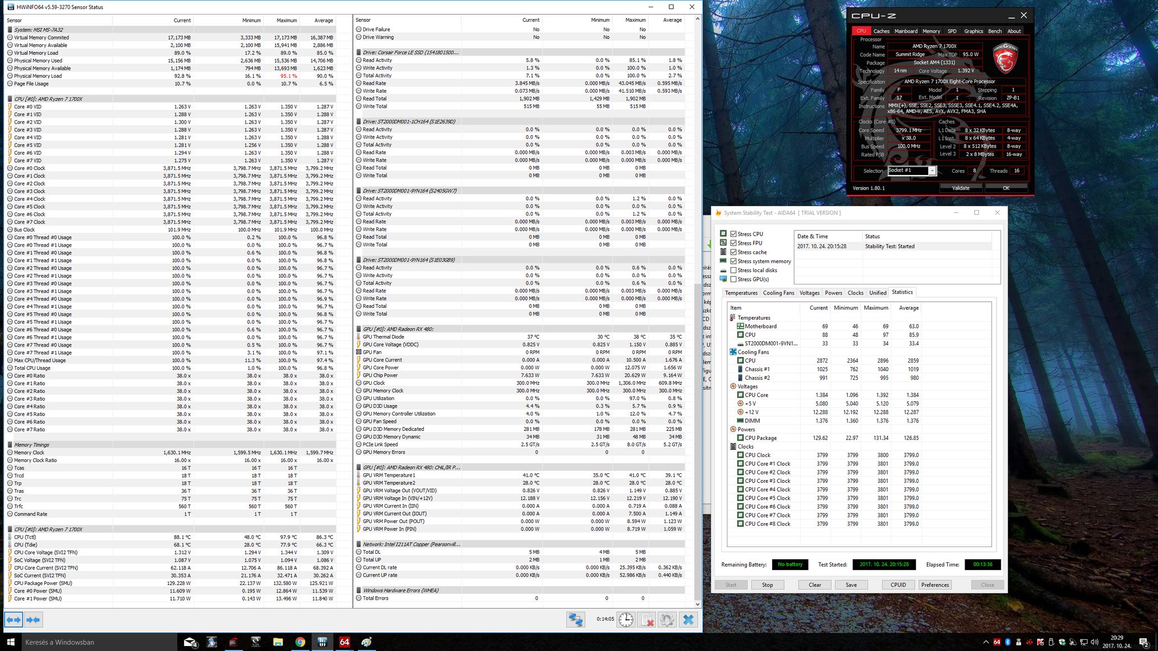Open the Action Center notifications icon
1158x651 pixels.
pos(1144,642)
